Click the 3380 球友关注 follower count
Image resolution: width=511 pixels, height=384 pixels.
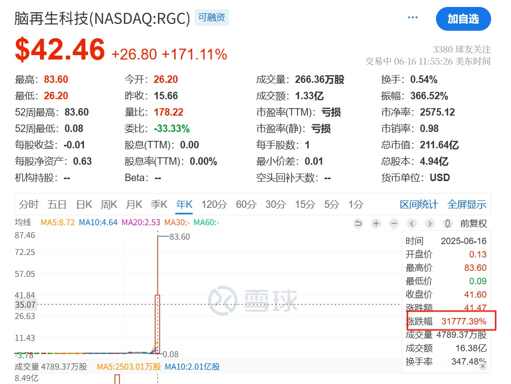pos(461,50)
